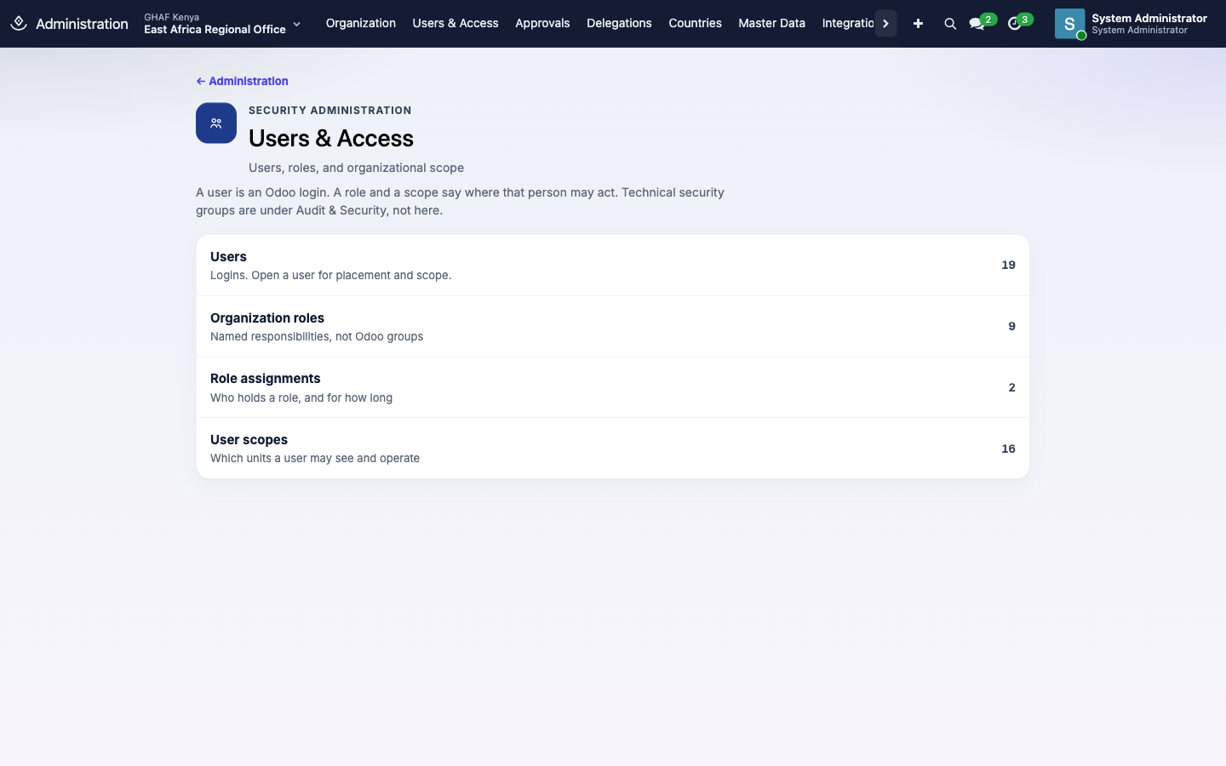This screenshot has width=1226, height=766.
Task: Click the User scopes count 16
Action: point(1008,449)
